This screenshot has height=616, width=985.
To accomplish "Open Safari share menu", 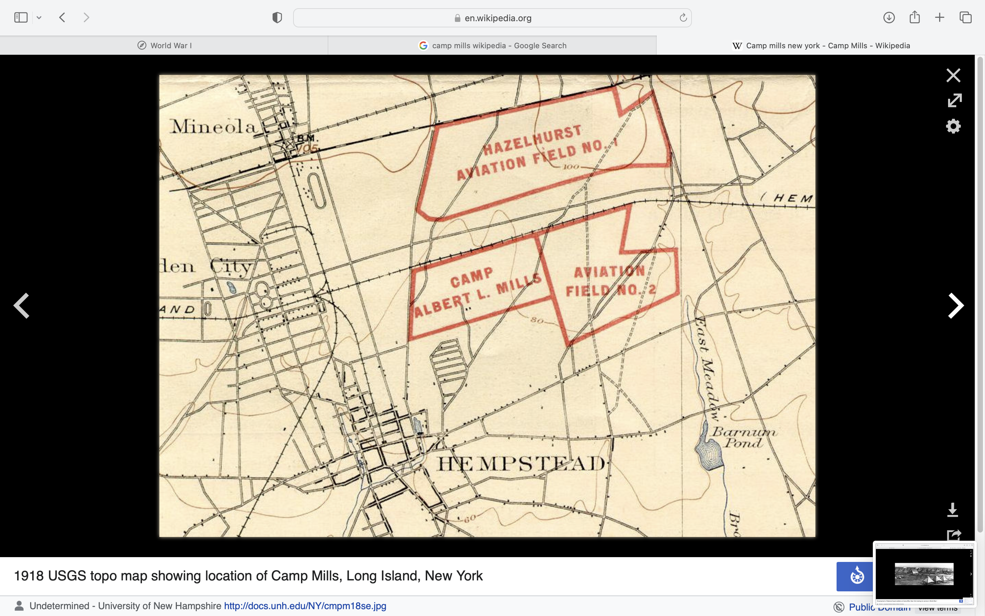I will pyautogui.click(x=915, y=17).
